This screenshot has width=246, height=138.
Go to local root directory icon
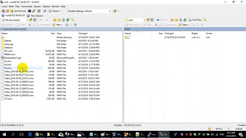[x=59, y=20]
